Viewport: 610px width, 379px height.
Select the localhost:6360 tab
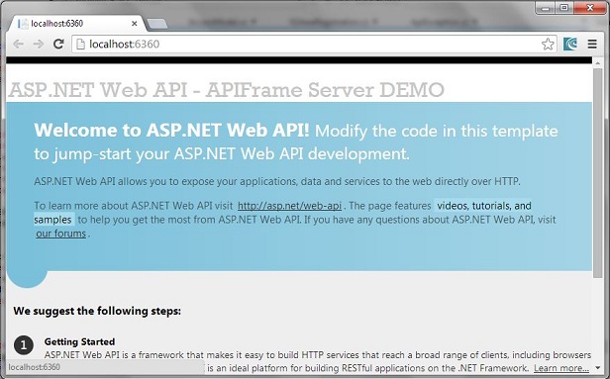pyautogui.click(x=76, y=24)
